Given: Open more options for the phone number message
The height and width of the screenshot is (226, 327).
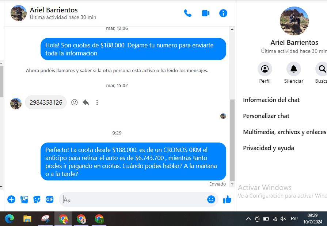Looking at the screenshot, I should pyautogui.click(x=97, y=102).
